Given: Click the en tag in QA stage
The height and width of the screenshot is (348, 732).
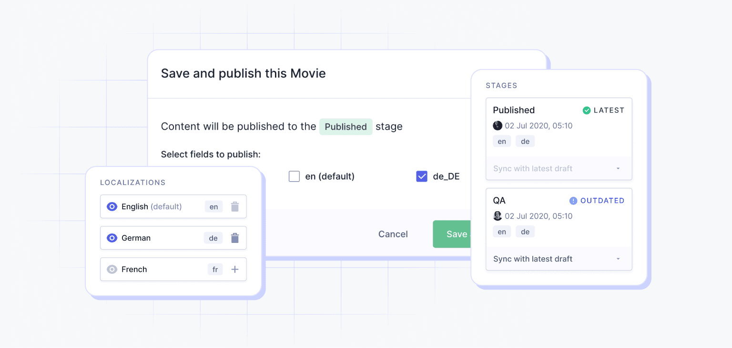Looking at the screenshot, I should (x=502, y=232).
